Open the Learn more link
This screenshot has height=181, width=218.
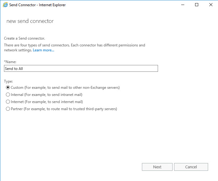(x=44, y=50)
